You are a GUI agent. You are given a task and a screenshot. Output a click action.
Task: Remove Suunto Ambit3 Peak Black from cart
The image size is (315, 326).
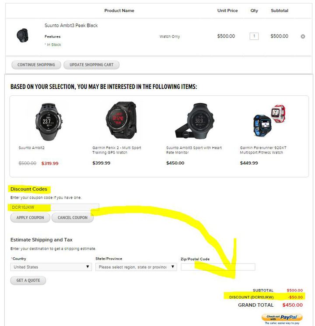(x=303, y=36)
